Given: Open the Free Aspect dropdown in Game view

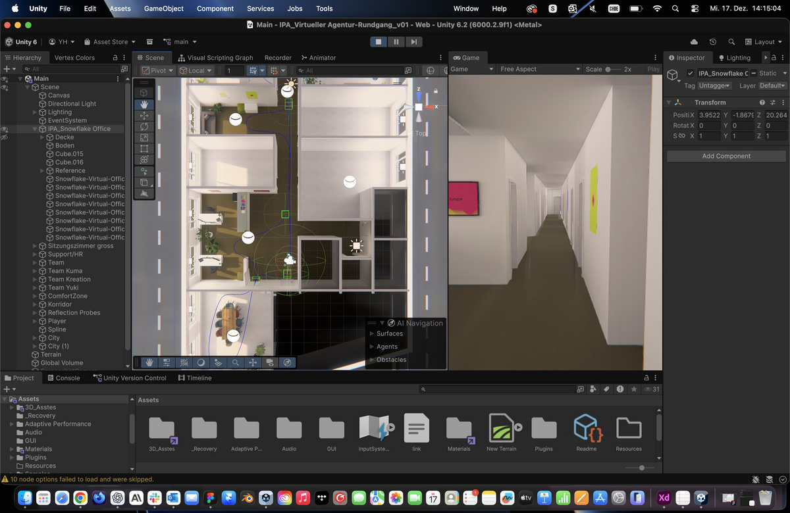Looking at the screenshot, I should 540,69.
